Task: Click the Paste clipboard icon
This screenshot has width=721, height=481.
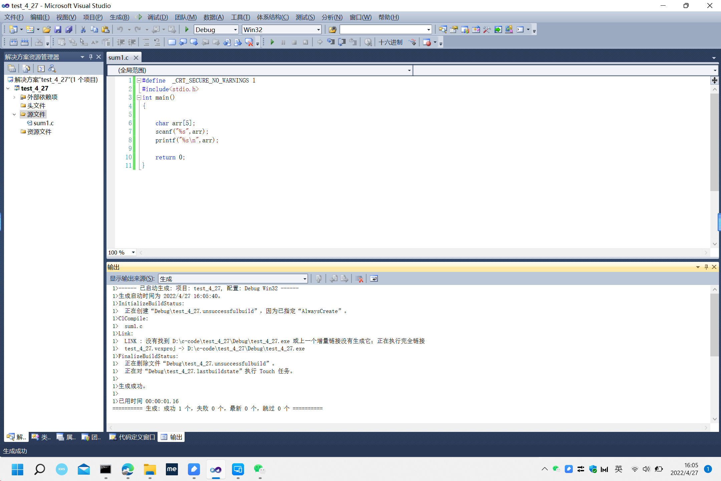Action: tap(105, 30)
